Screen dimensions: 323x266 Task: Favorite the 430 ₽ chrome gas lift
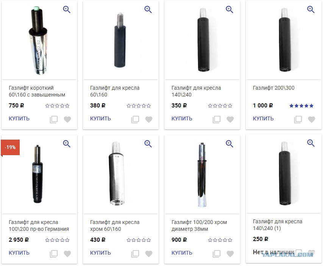click(x=149, y=254)
